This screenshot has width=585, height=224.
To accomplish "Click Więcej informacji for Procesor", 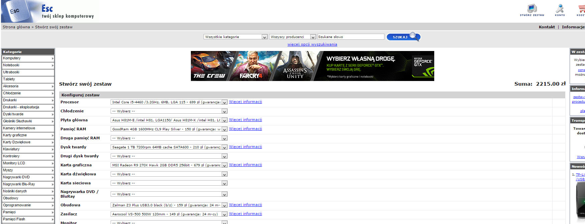I will [245, 102].
